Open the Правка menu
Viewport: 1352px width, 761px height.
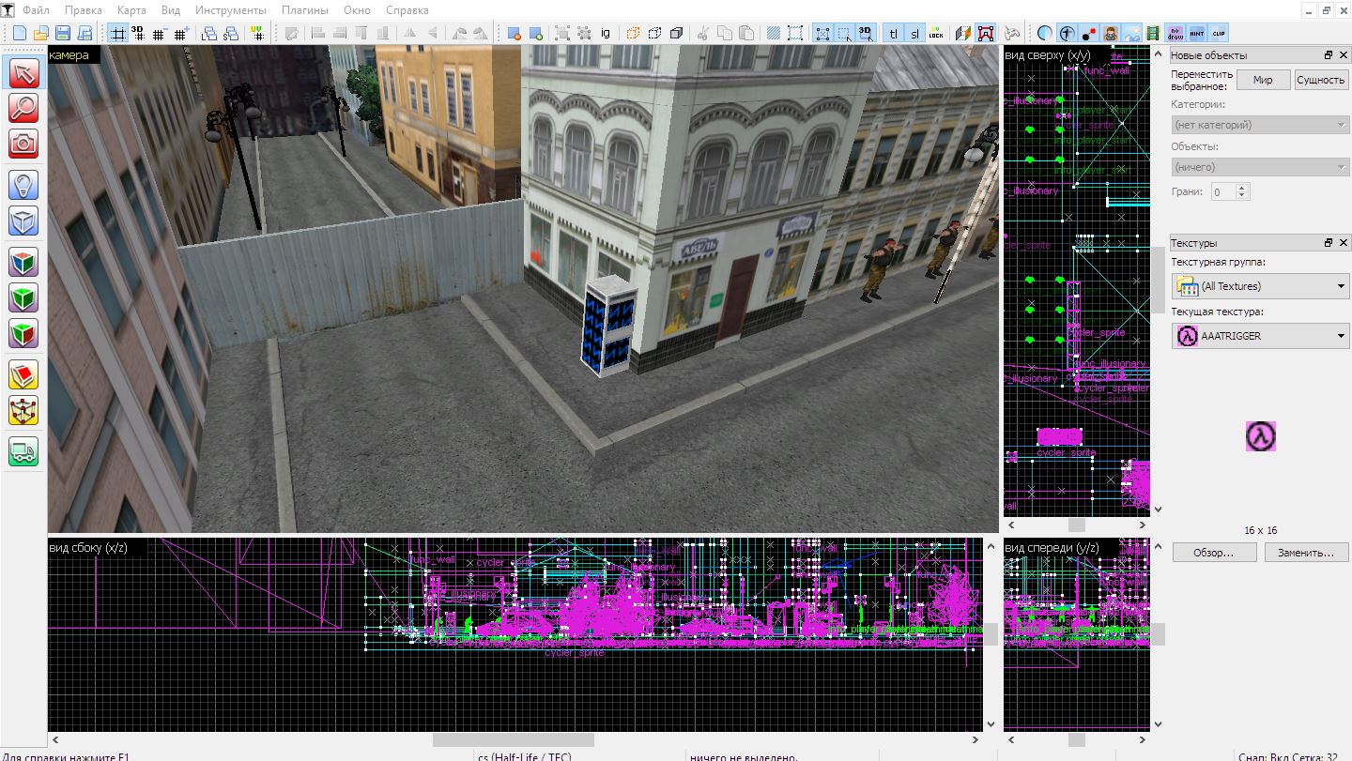click(x=84, y=10)
